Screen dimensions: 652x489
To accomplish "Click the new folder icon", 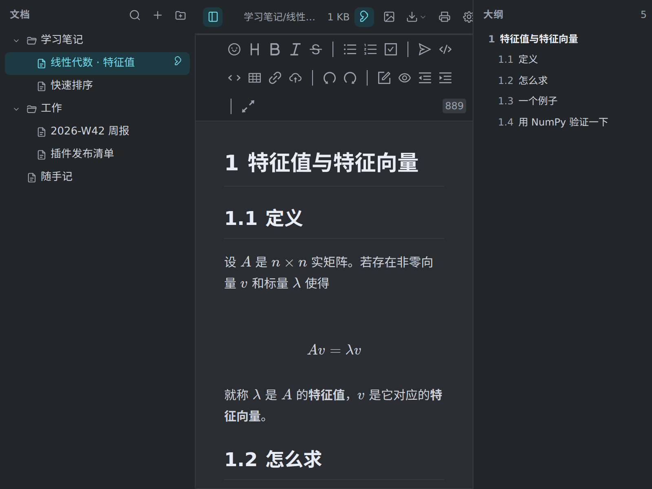I will [181, 15].
